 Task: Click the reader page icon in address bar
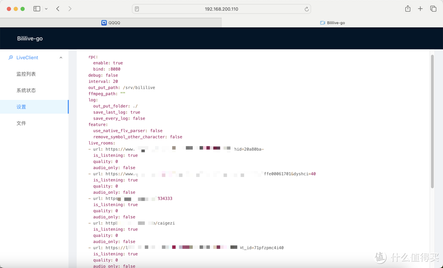point(137,9)
